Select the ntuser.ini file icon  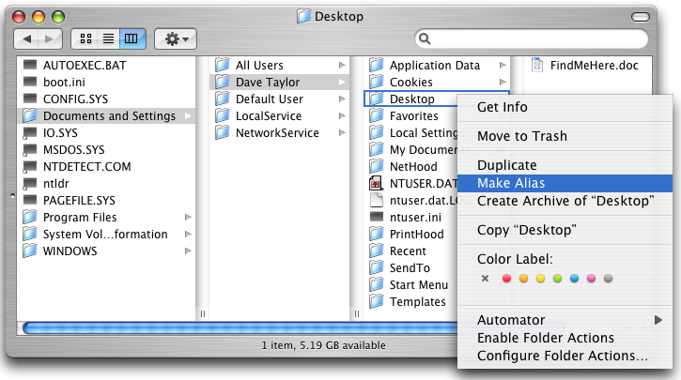click(x=377, y=217)
